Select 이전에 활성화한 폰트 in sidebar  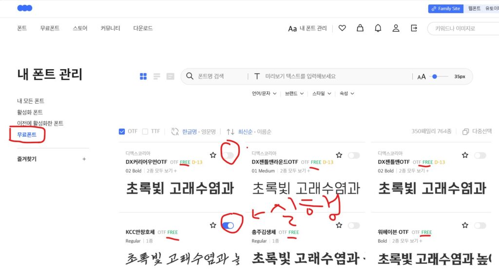click(x=40, y=123)
